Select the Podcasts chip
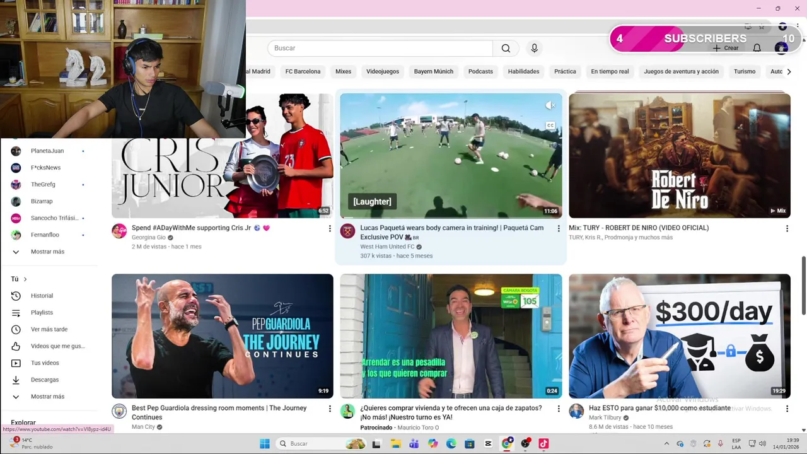Screen dimensions: 807x454 (x=480, y=72)
